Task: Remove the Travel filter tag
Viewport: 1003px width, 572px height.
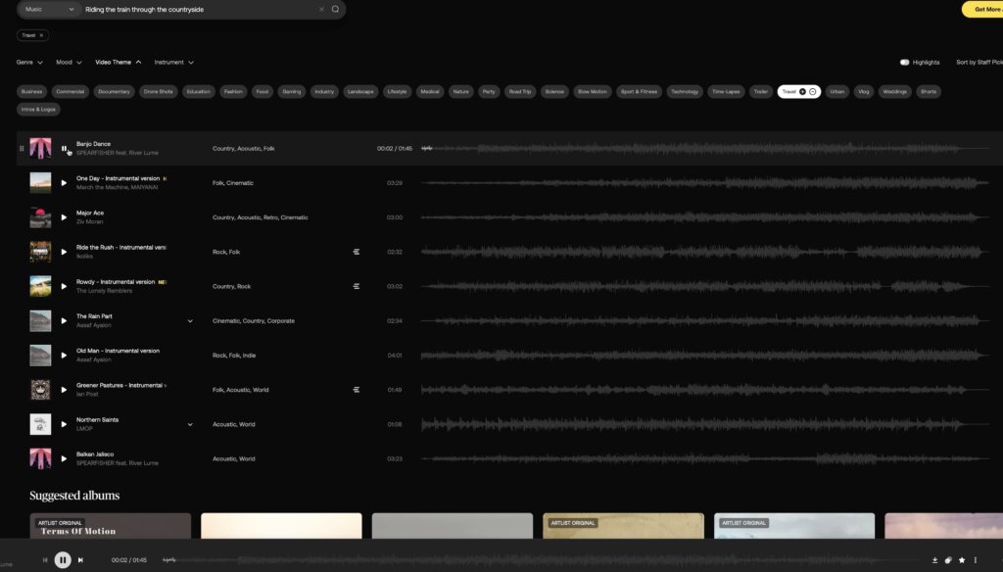Action: point(41,35)
